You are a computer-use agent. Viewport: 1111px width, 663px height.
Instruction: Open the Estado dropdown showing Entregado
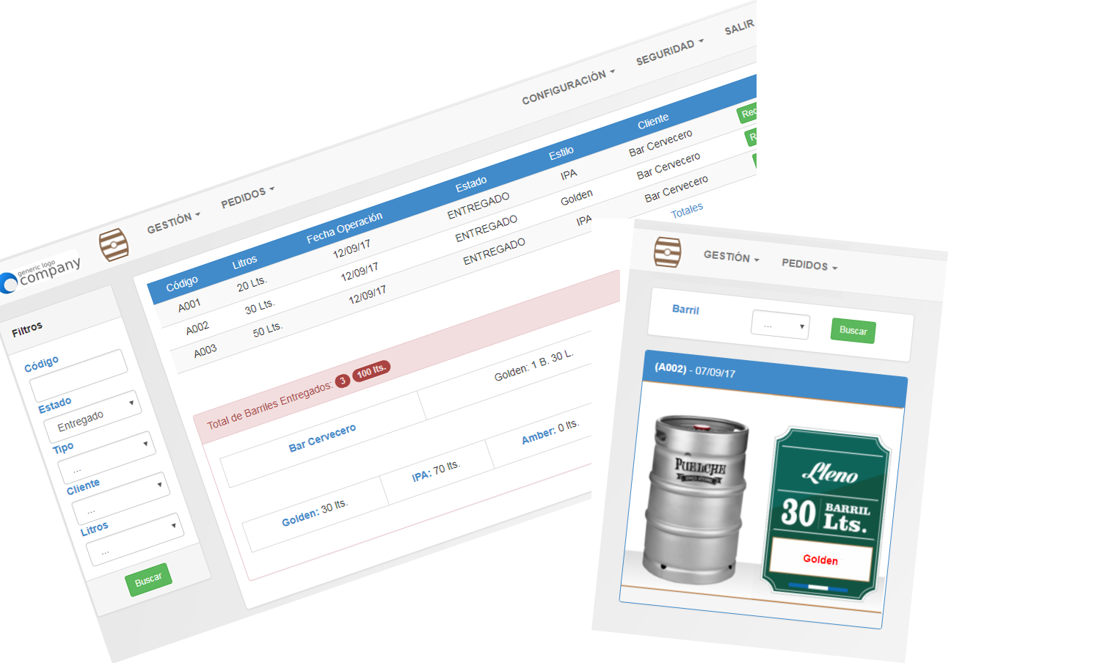pos(92,416)
